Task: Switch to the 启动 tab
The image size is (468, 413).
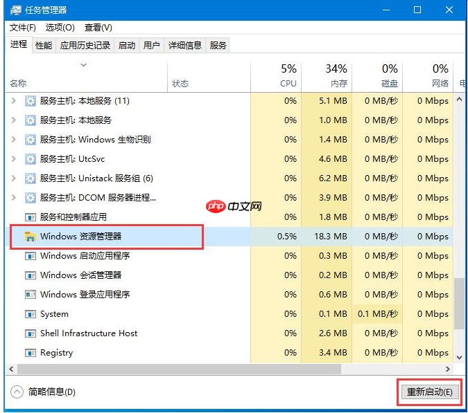Action: coord(127,46)
